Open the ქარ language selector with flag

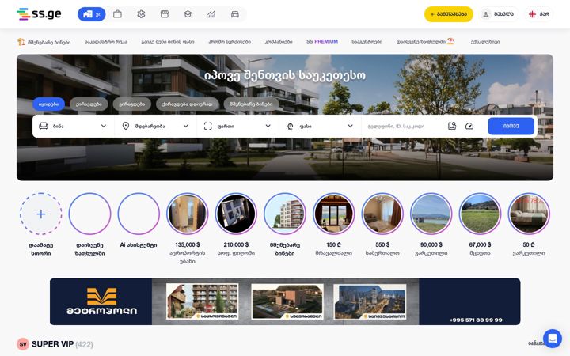click(539, 14)
